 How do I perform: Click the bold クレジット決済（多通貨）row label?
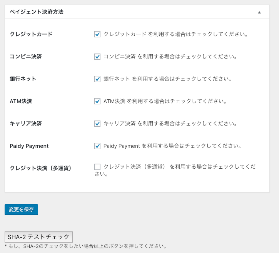click(40, 168)
